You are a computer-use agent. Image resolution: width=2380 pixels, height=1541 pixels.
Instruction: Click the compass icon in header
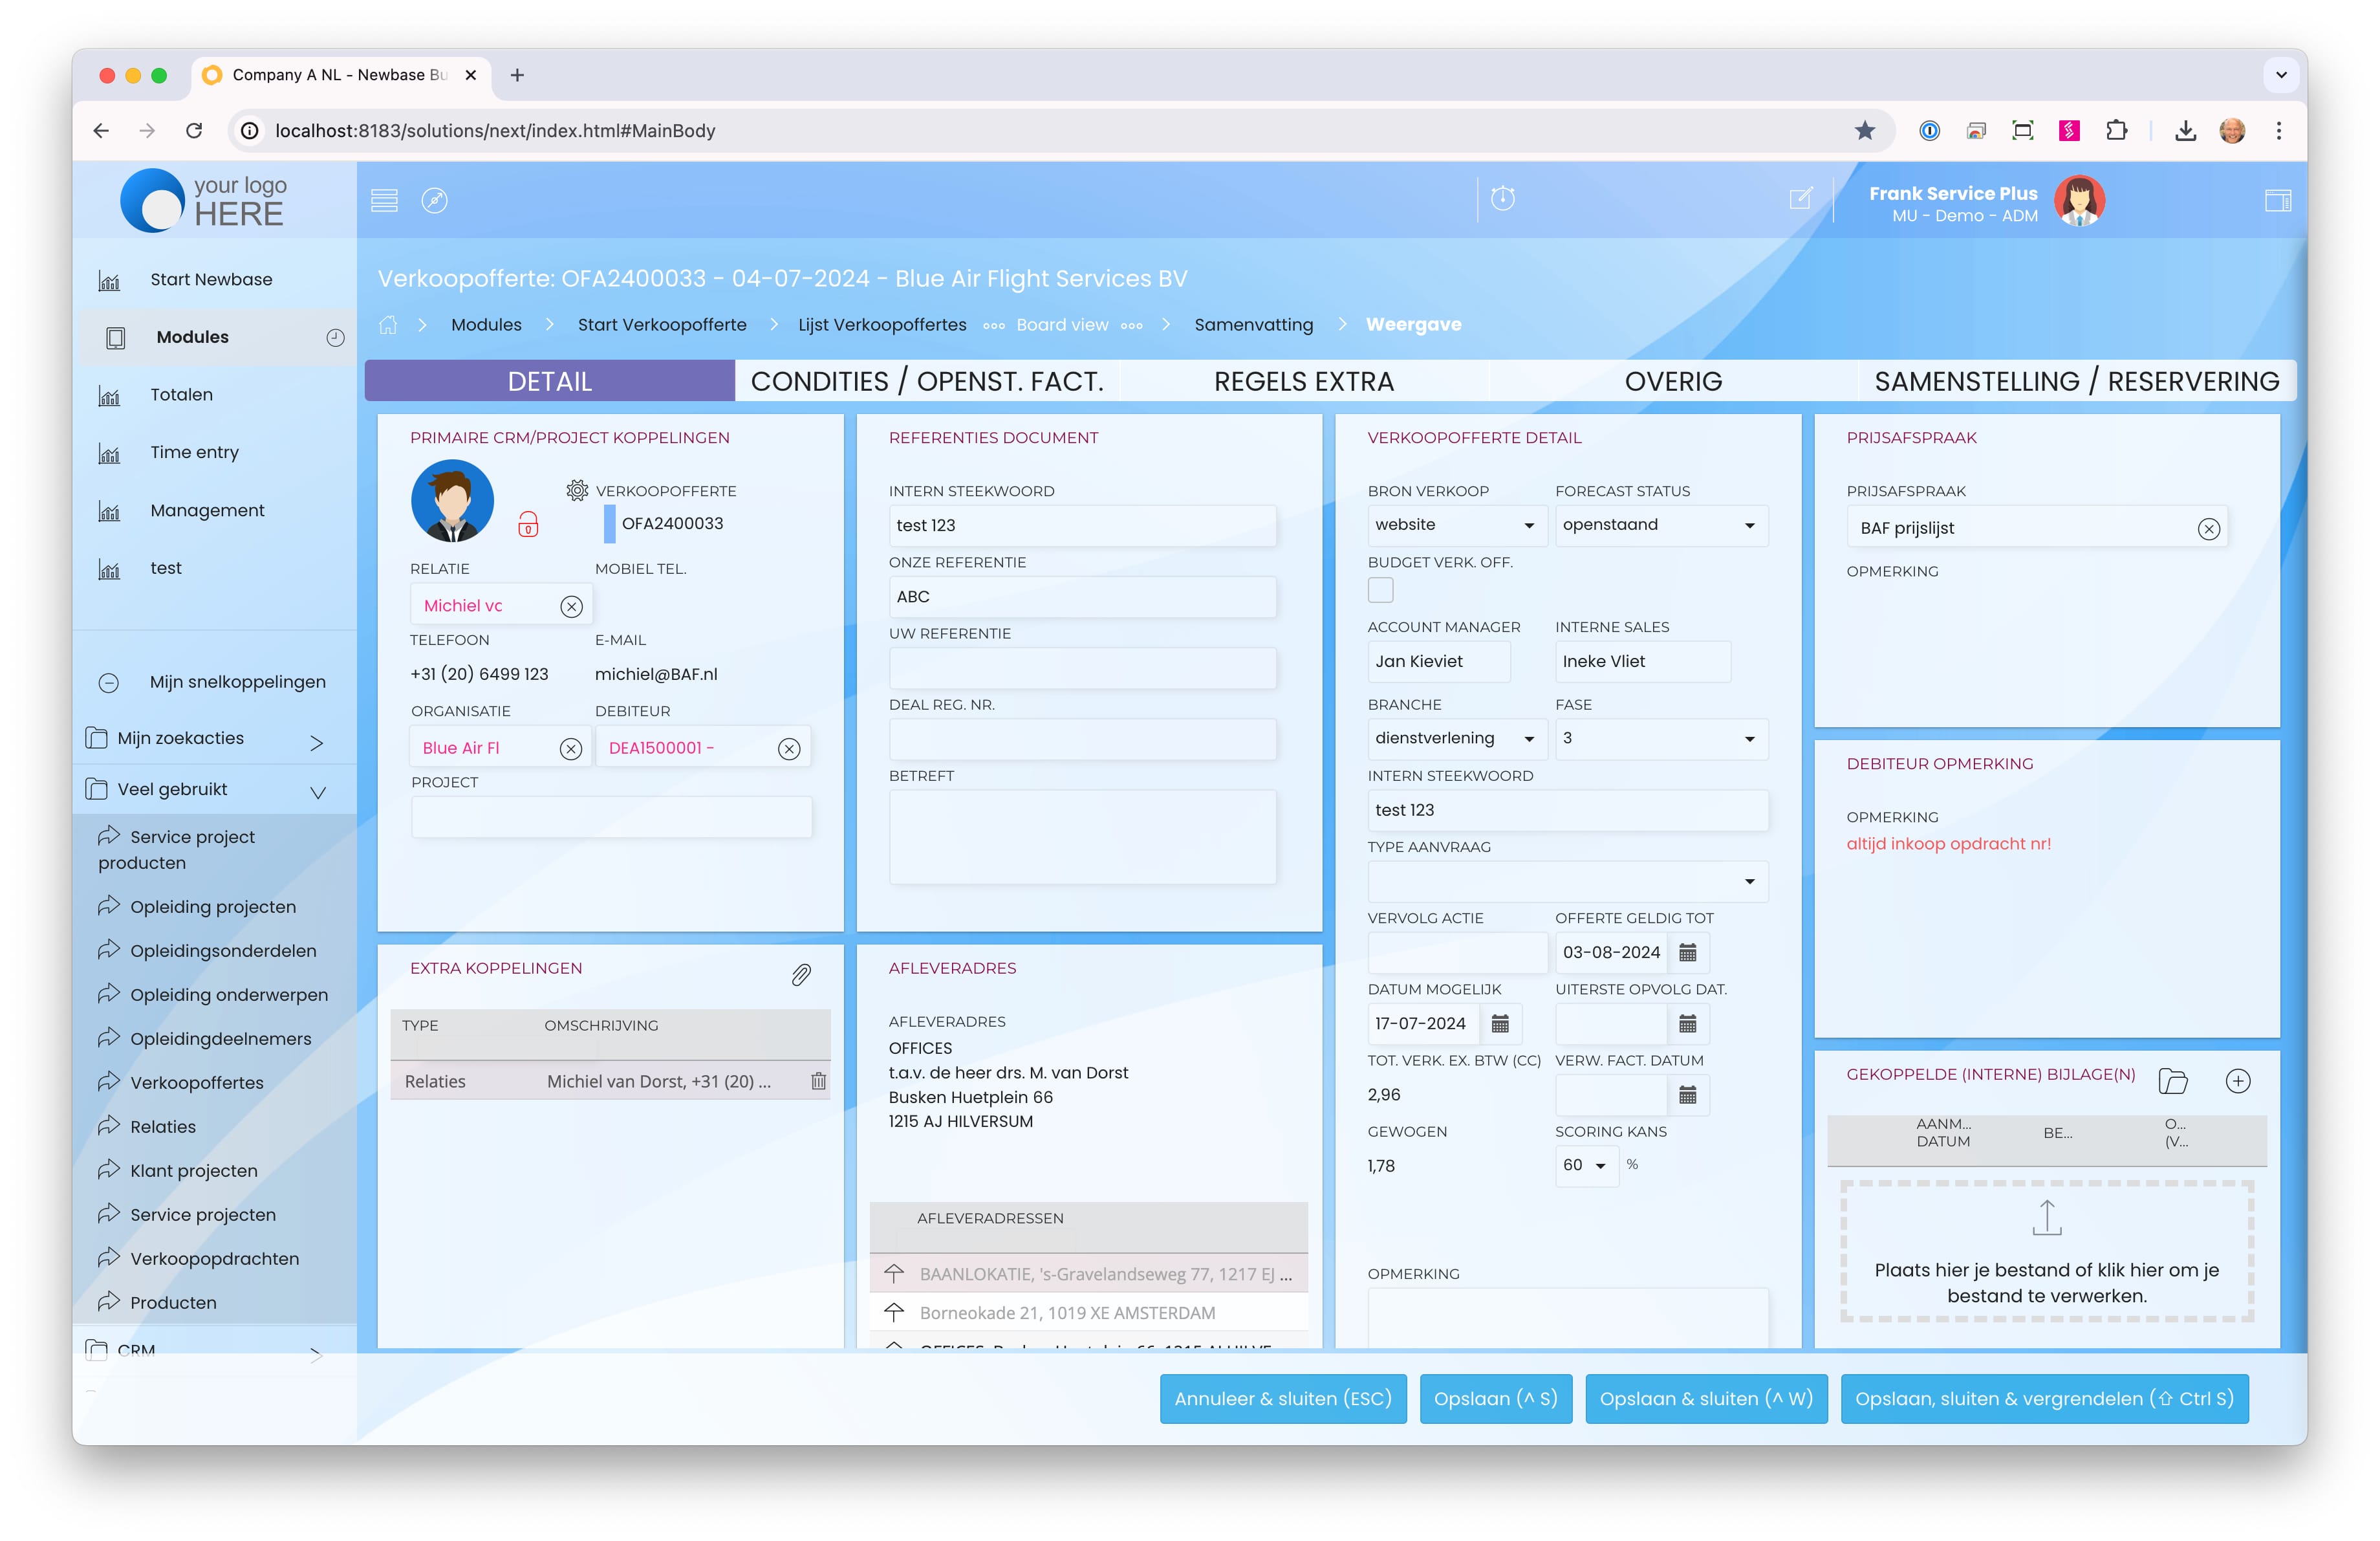coord(434,200)
